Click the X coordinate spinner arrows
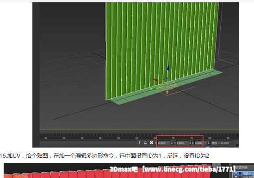Viewport: 254px width, 178px height. coord(172,143)
